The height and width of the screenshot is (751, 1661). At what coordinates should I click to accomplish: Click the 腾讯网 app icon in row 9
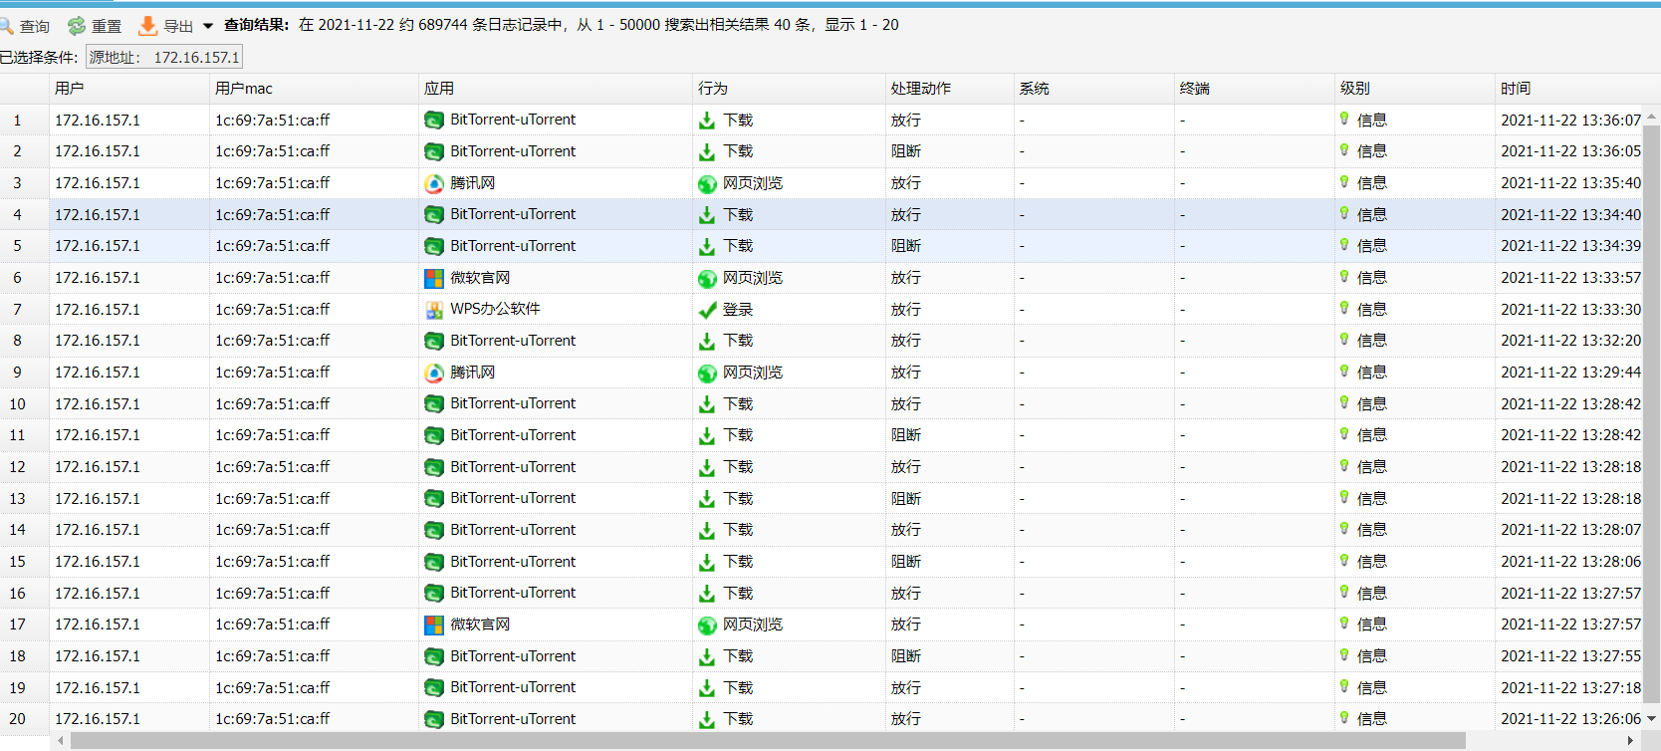tap(434, 373)
